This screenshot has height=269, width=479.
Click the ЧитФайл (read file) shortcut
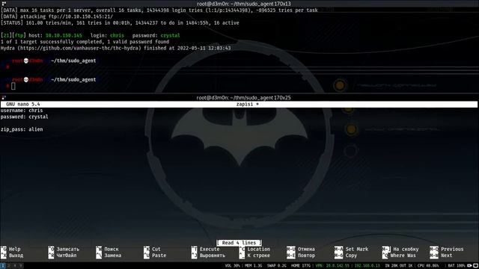pyautogui.click(x=64, y=256)
